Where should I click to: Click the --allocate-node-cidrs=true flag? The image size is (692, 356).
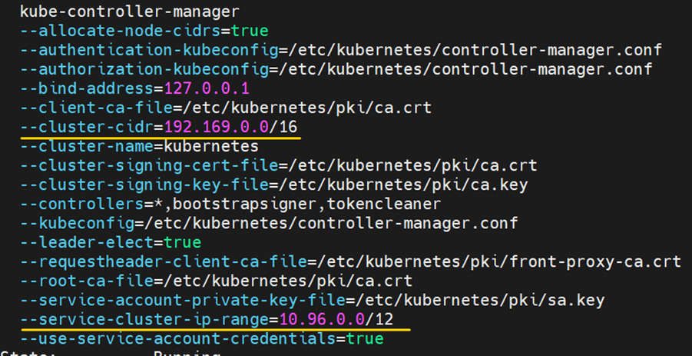[x=144, y=31]
